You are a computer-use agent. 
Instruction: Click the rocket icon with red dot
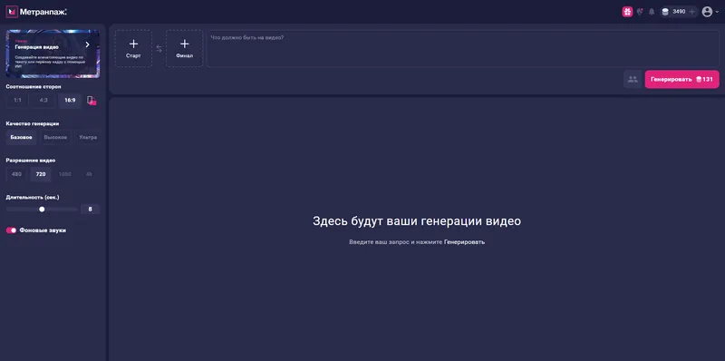click(x=640, y=12)
